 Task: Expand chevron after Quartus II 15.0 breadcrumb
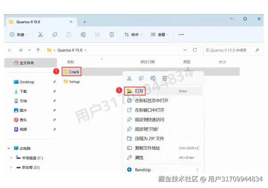[85, 50]
